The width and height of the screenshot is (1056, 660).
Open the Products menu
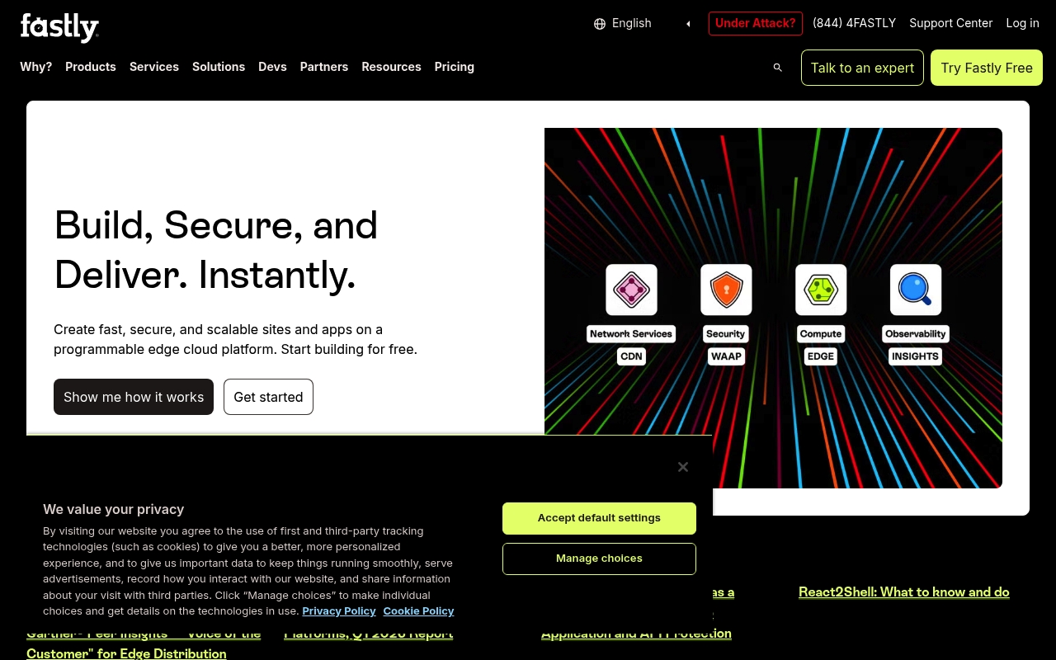(91, 67)
